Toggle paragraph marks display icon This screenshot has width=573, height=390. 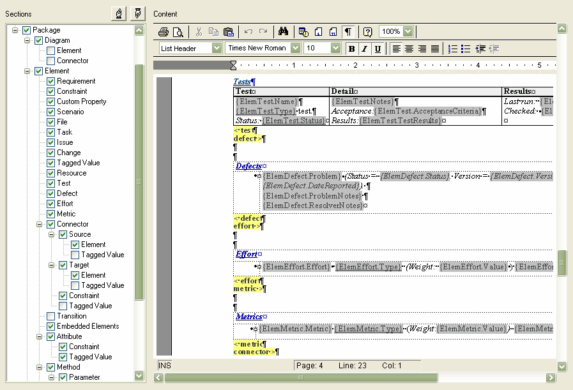coord(348,32)
